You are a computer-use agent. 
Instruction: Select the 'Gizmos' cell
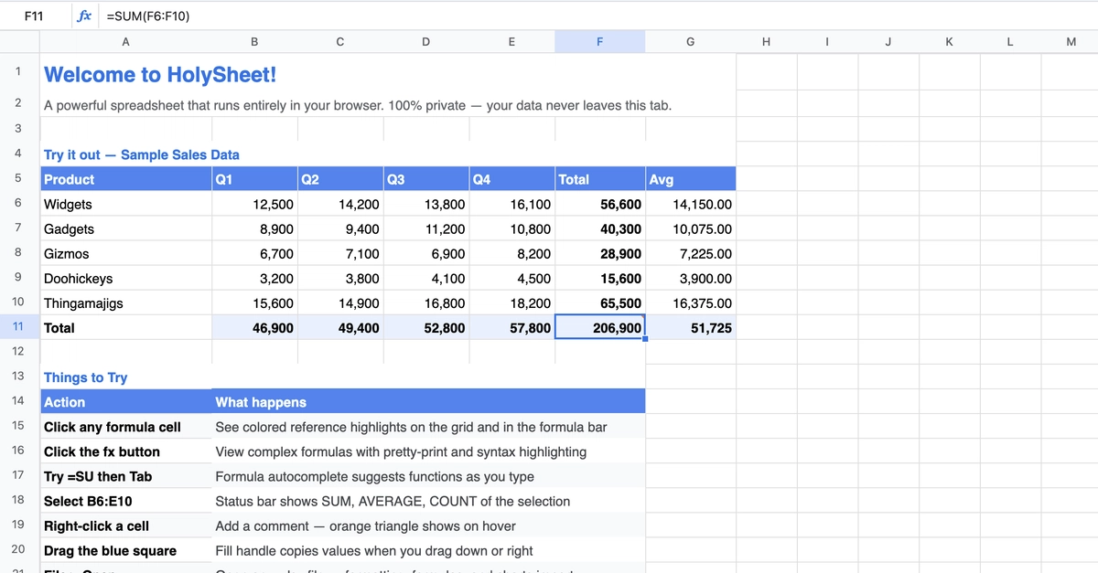126,253
